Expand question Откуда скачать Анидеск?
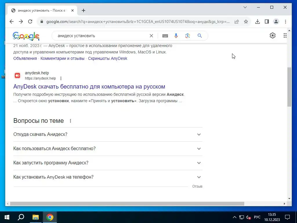The width and height of the screenshot is (297, 223). (x=108, y=134)
